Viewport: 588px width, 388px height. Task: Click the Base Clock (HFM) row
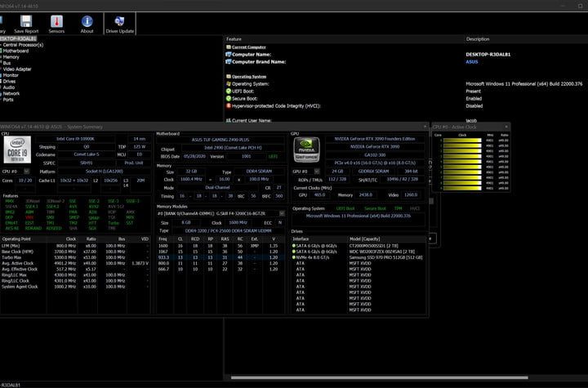75,252
